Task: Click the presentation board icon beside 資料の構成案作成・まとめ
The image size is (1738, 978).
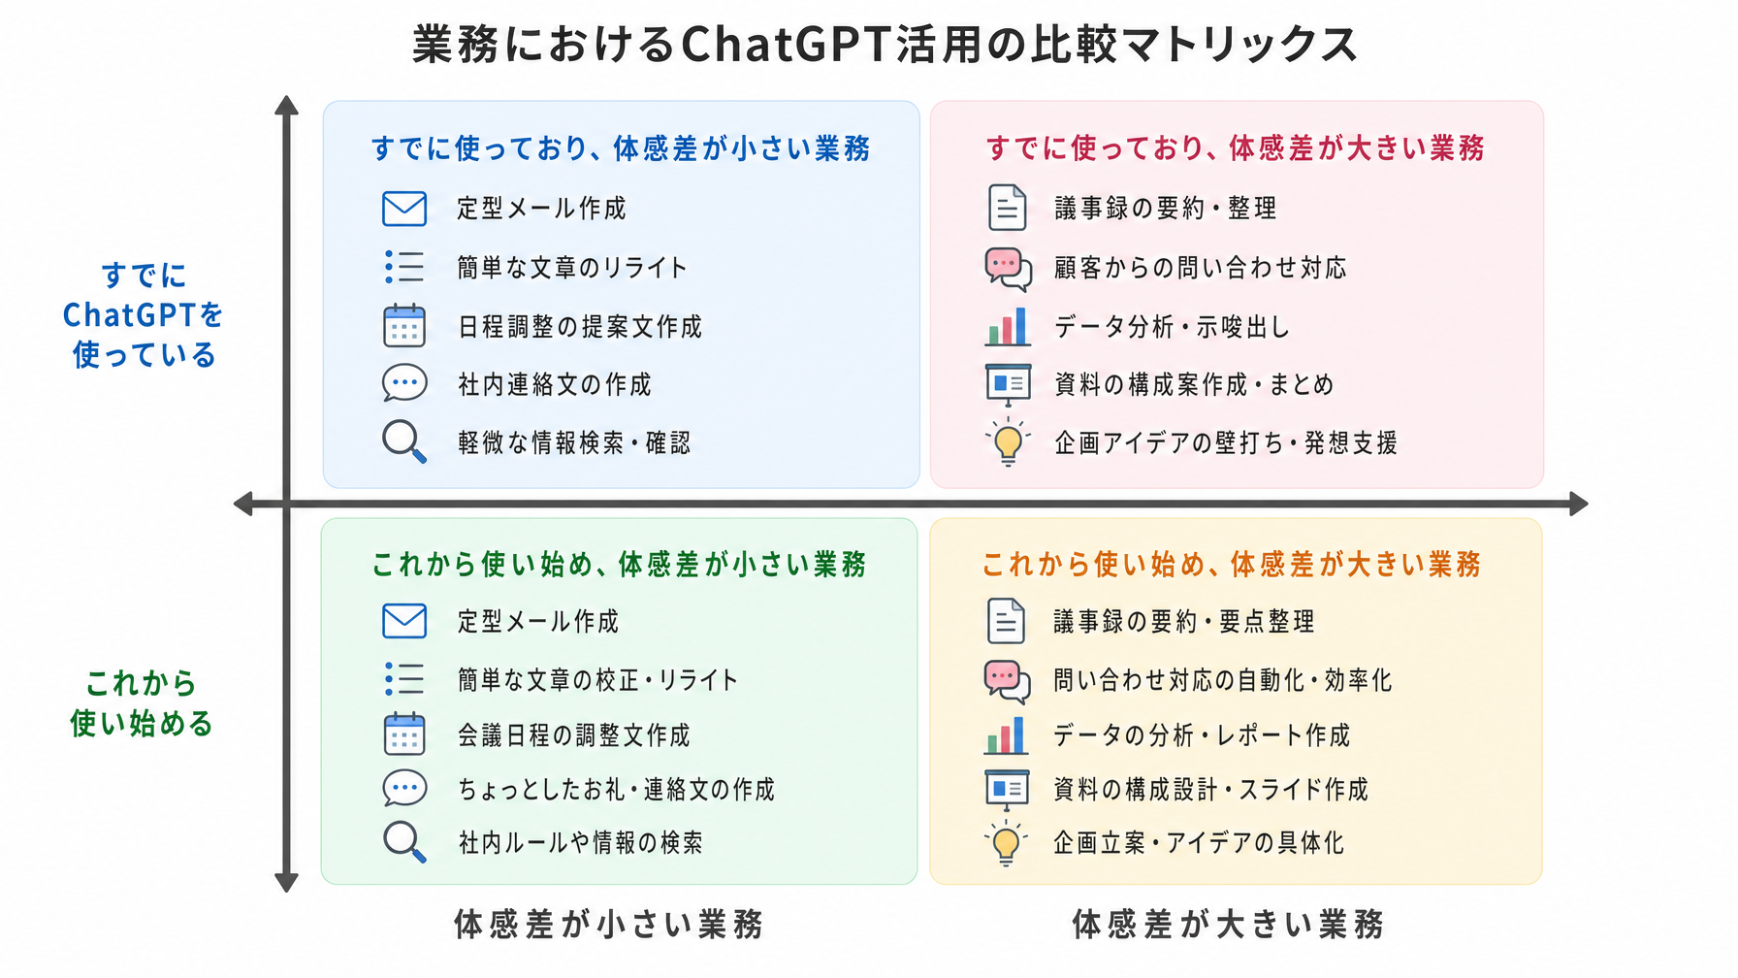Action: 1008,384
